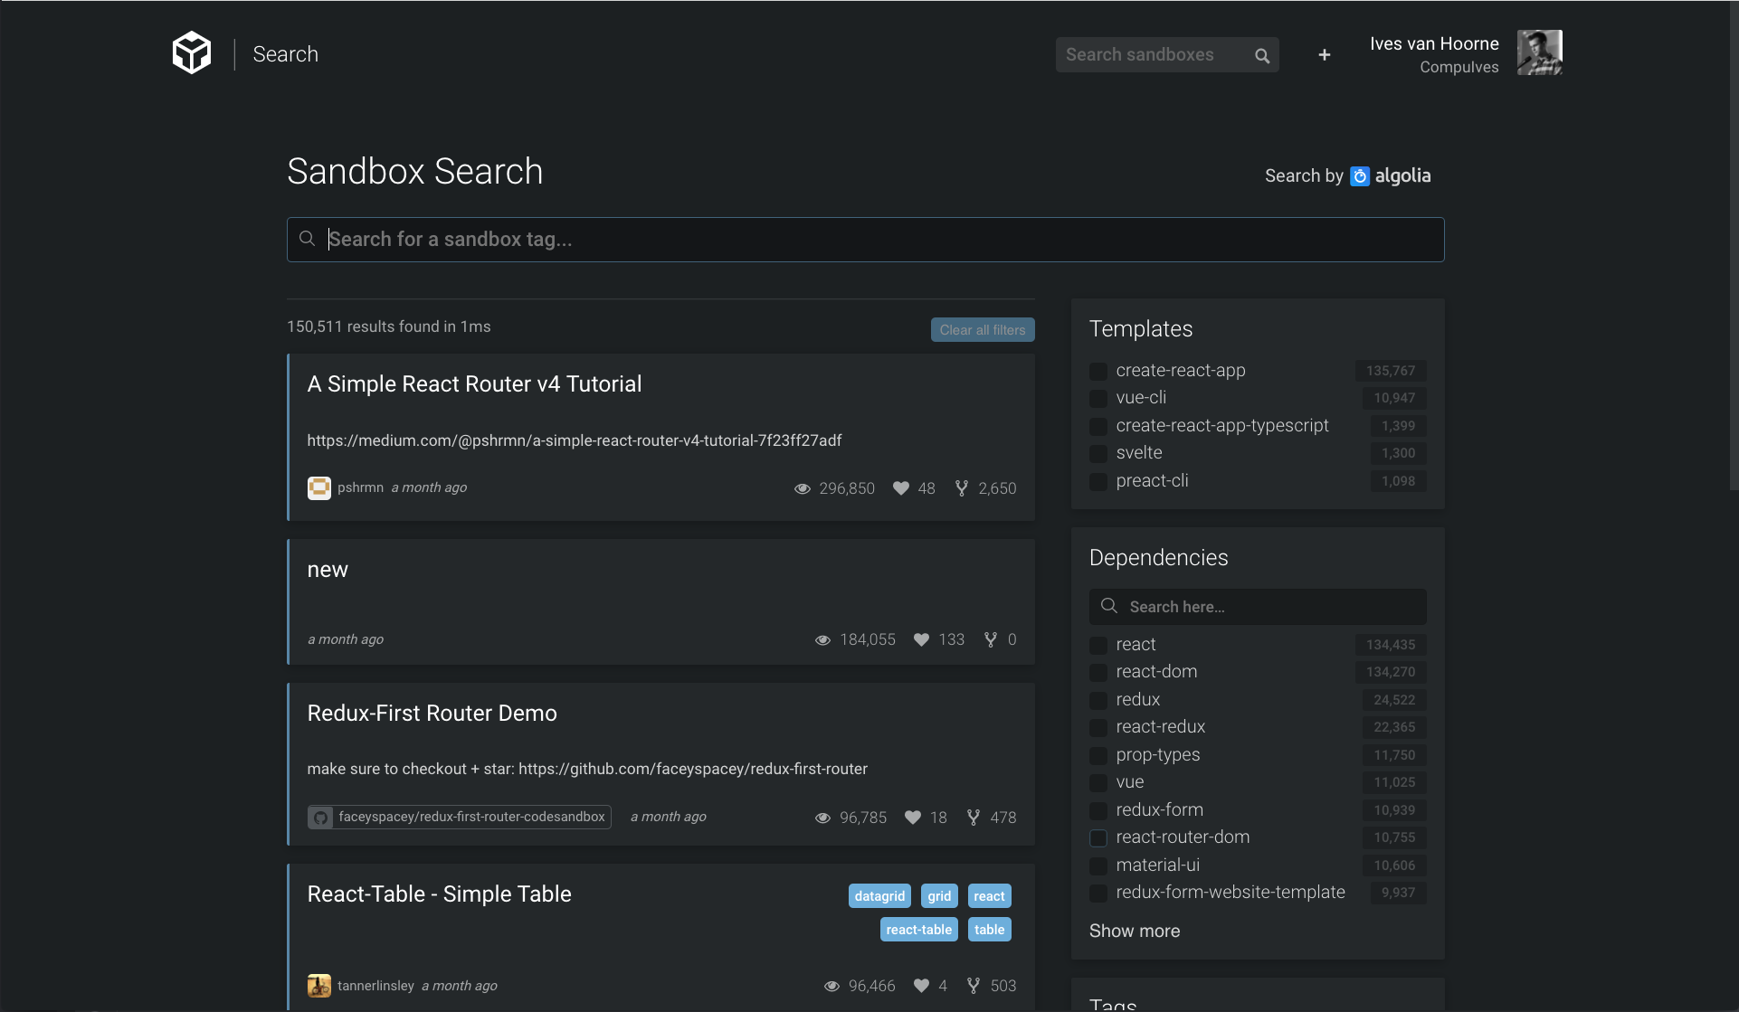Check the create-react-app template filter

(1098, 371)
